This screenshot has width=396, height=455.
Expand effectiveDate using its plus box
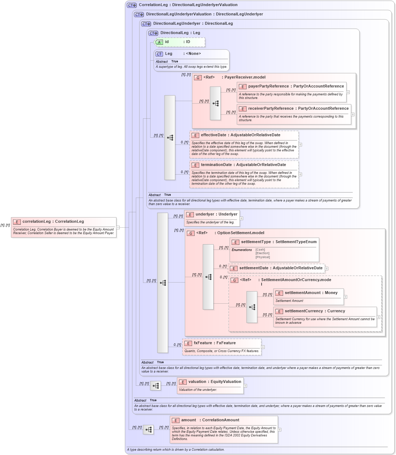pos(300,144)
